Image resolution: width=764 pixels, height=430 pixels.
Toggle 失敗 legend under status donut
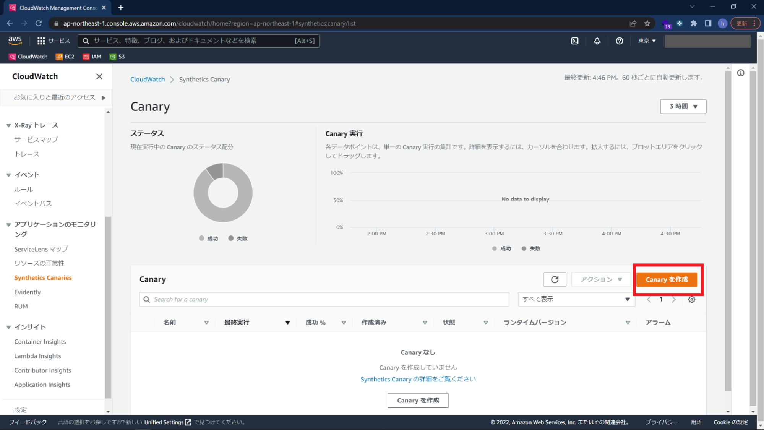tap(238, 239)
